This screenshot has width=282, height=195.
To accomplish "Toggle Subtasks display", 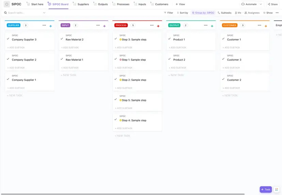I will pyautogui.click(x=224, y=13).
